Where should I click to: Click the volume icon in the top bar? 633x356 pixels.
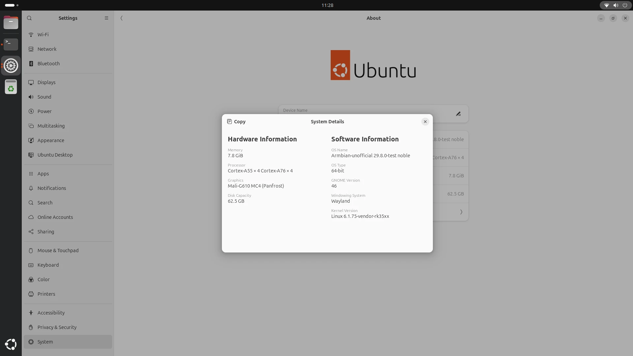616,5
